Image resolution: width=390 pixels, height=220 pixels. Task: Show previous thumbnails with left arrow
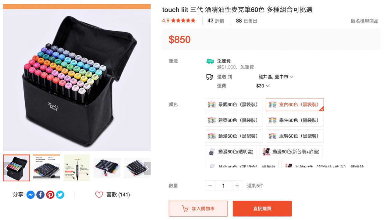click(7, 168)
